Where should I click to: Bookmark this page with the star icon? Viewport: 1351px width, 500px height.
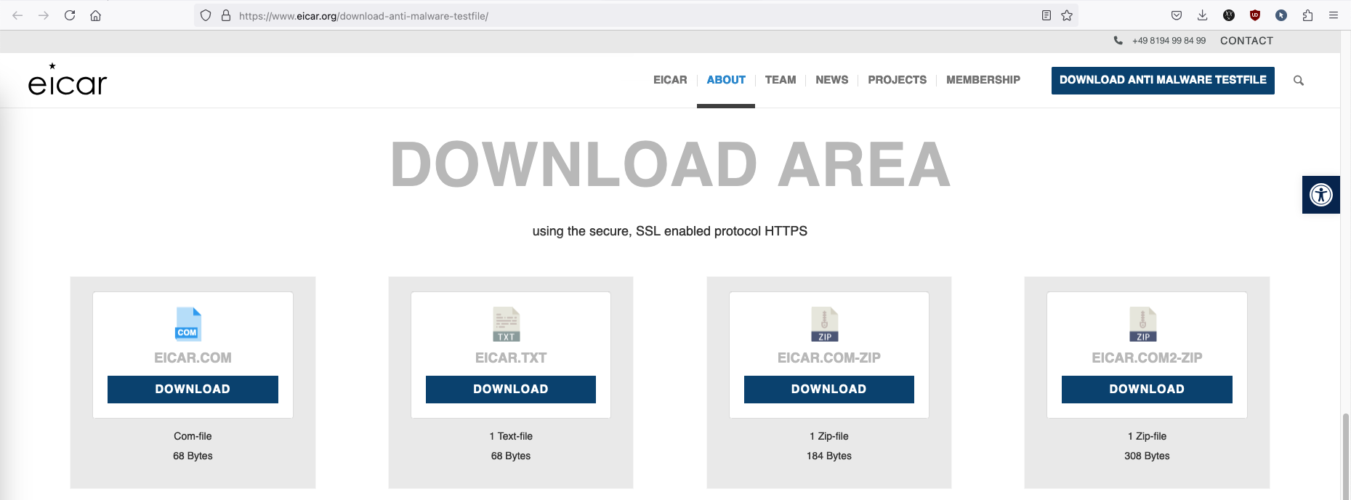click(x=1067, y=15)
